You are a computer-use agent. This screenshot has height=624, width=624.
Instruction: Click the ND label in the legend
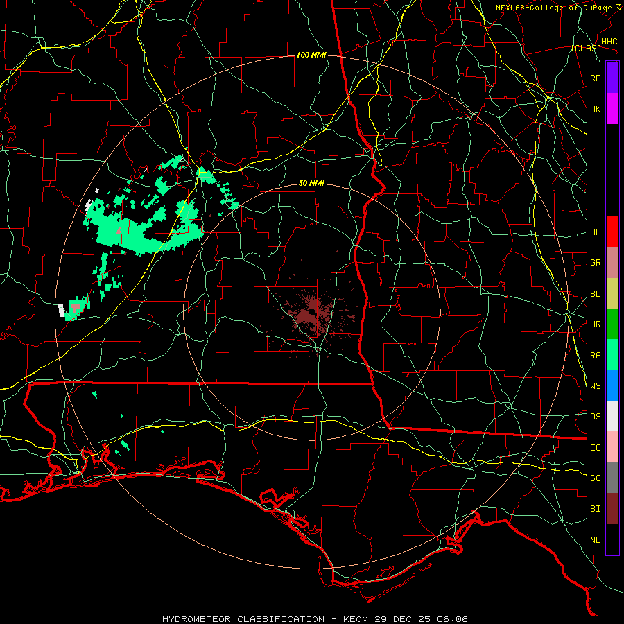click(x=595, y=540)
